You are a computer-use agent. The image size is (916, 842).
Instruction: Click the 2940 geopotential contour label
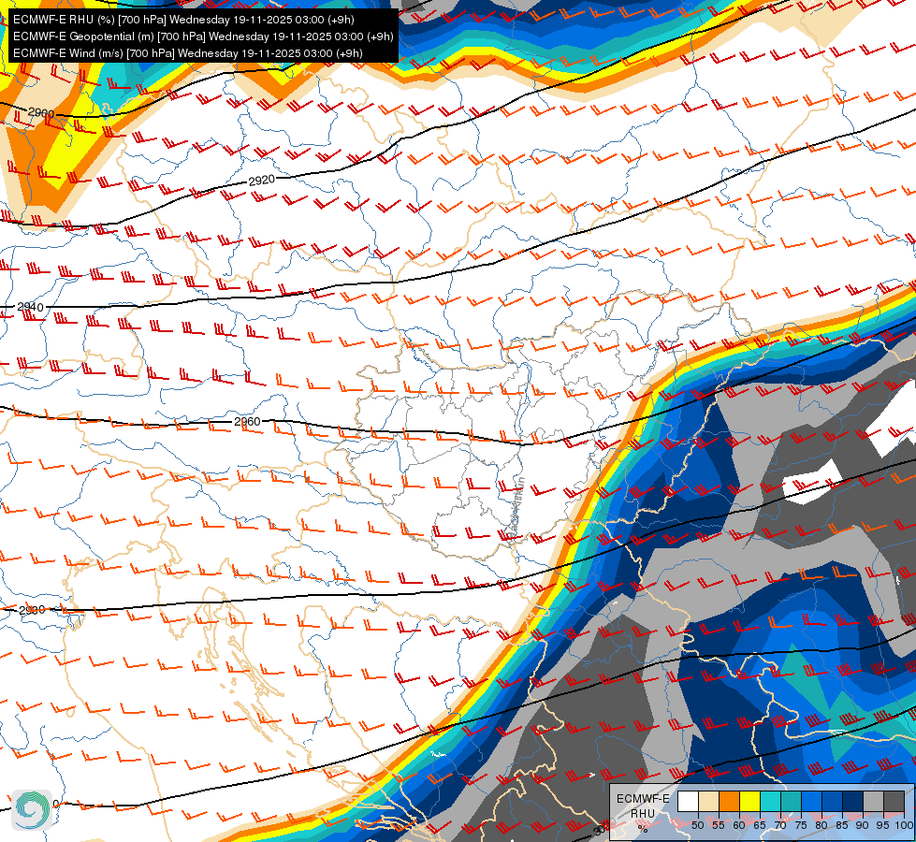coord(30,307)
